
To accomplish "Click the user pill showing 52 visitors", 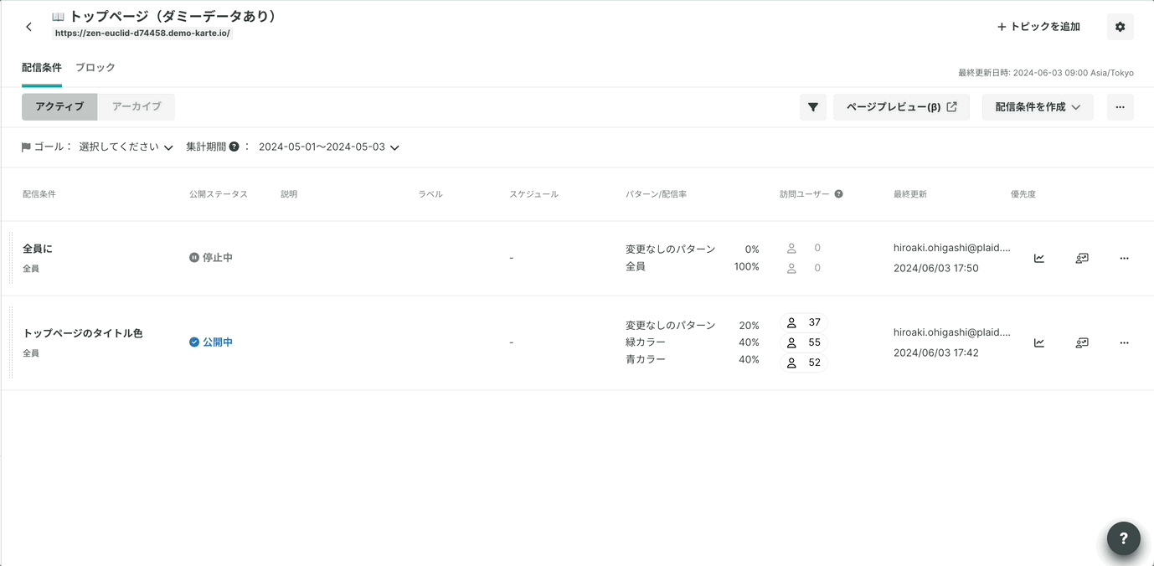I will (803, 363).
